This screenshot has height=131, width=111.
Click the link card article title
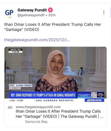(x=60, y=114)
